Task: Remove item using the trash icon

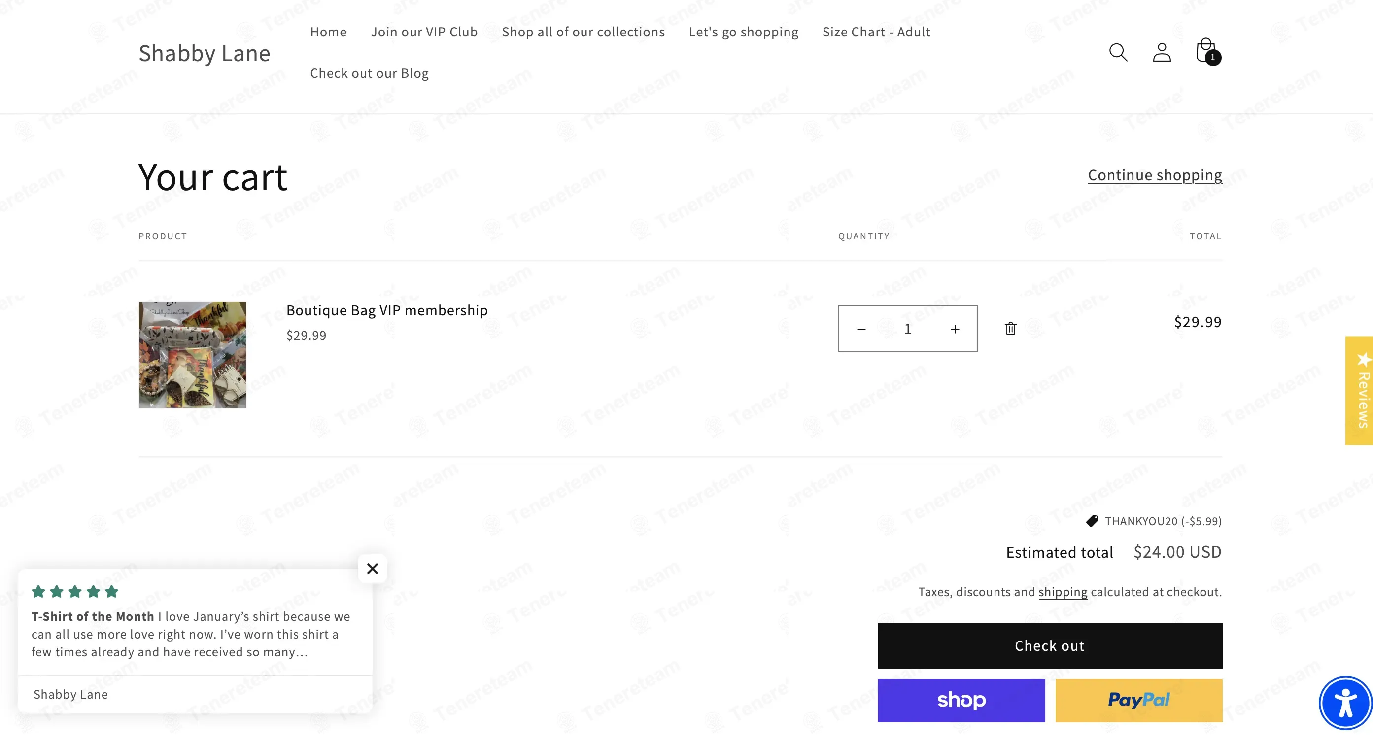Action: [x=1011, y=328]
